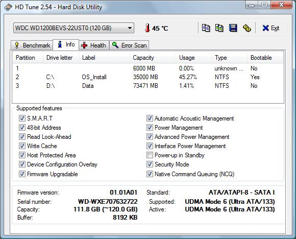Image resolution: width=296 pixels, height=239 pixels.
Task: Click the 73471 MB capacity cell
Action: (x=145, y=86)
